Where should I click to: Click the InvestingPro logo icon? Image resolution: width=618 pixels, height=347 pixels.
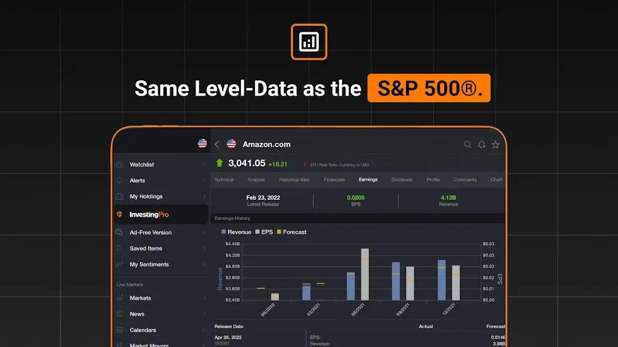pyautogui.click(x=119, y=215)
